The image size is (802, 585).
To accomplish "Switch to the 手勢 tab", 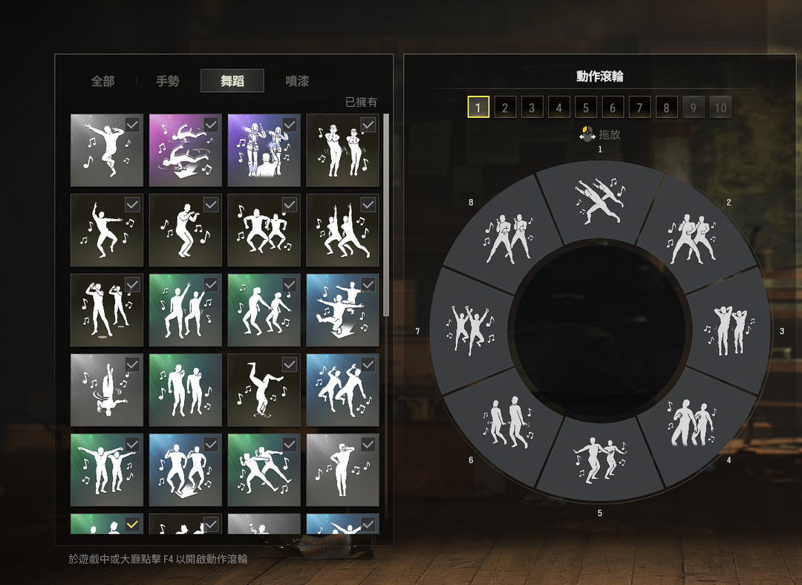I will [x=168, y=81].
